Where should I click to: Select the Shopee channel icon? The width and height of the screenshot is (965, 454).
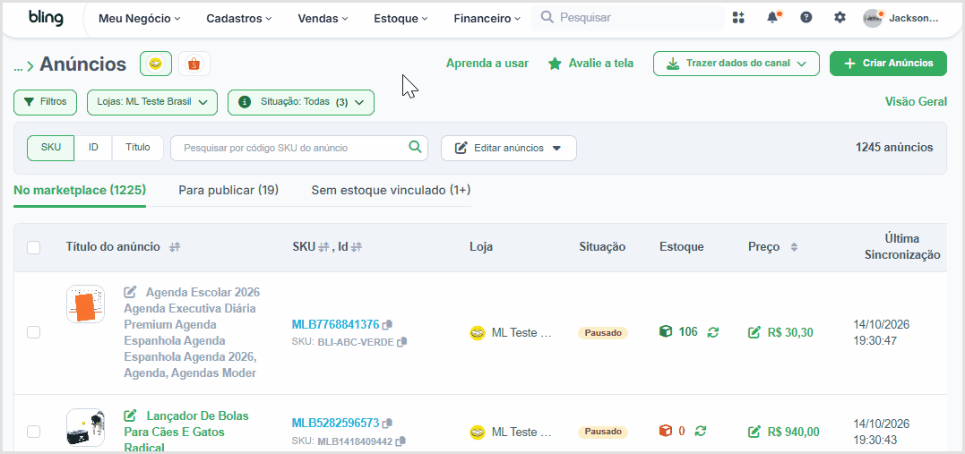tap(194, 64)
